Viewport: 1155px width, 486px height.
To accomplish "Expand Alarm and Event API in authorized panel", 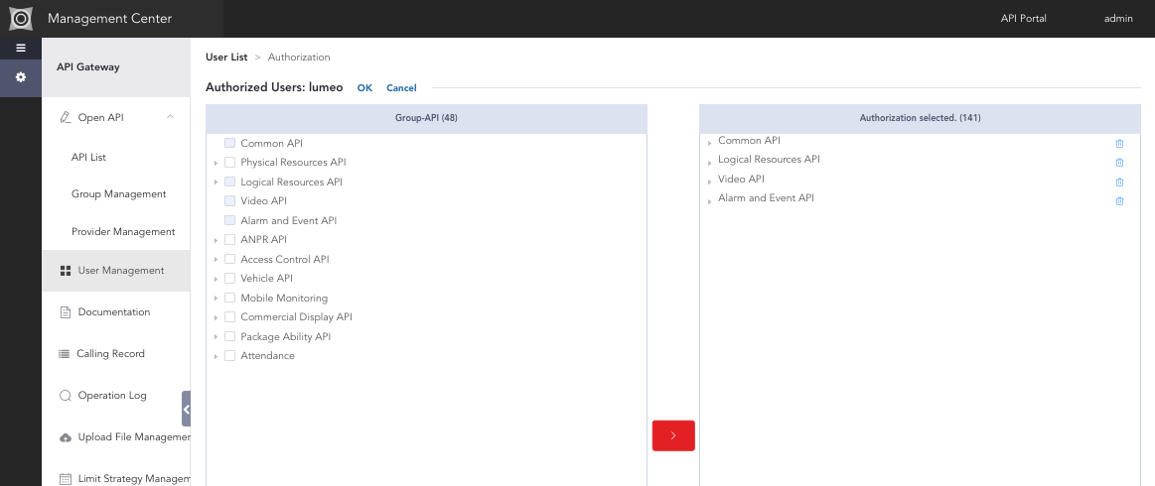I will (x=709, y=200).
